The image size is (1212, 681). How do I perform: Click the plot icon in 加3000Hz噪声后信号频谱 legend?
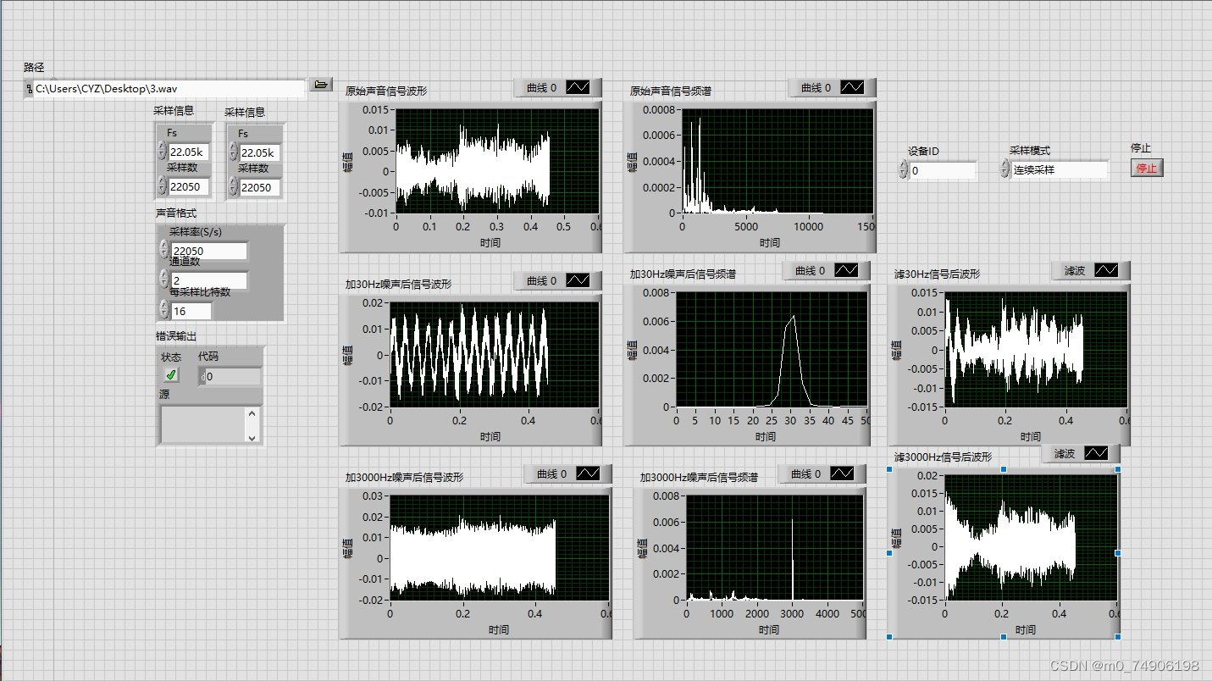pos(842,473)
